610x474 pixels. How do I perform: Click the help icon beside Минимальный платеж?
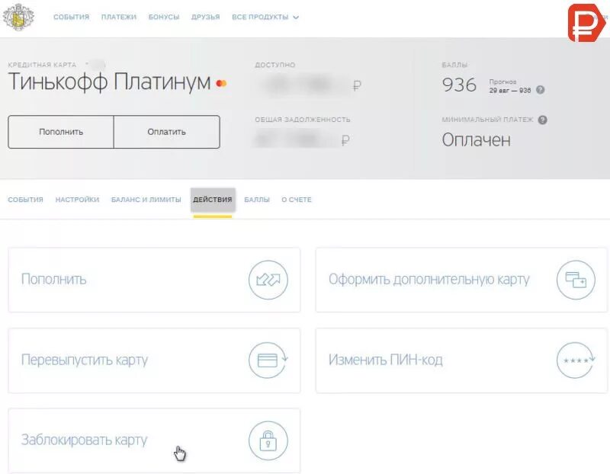[542, 120]
